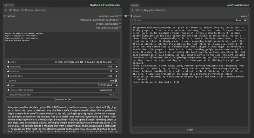This screenshot has width=254, height=138.
Task: Click the Open model list button
Action: pos(62,99)
